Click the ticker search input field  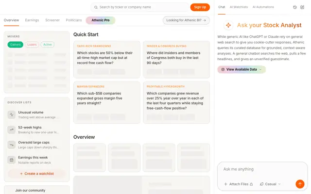point(139,7)
